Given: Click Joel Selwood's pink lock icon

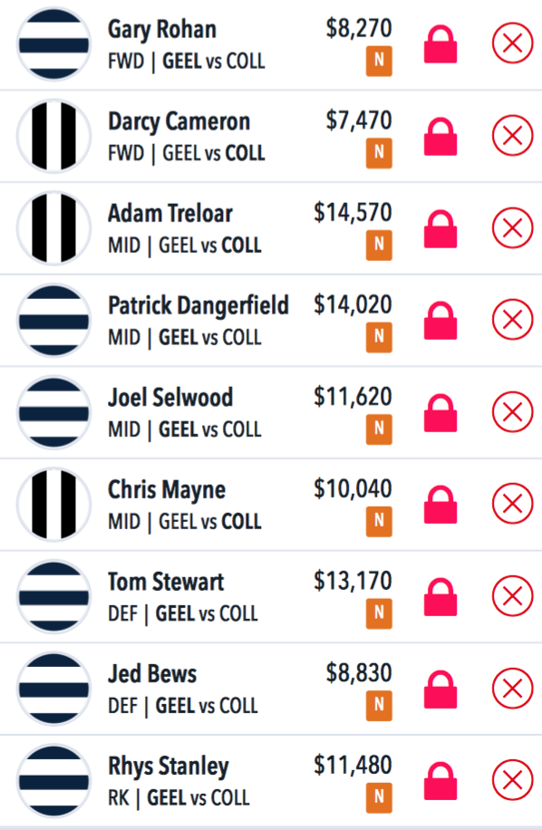Looking at the screenshot, I should pyautogui.click(x=440, y=413).
